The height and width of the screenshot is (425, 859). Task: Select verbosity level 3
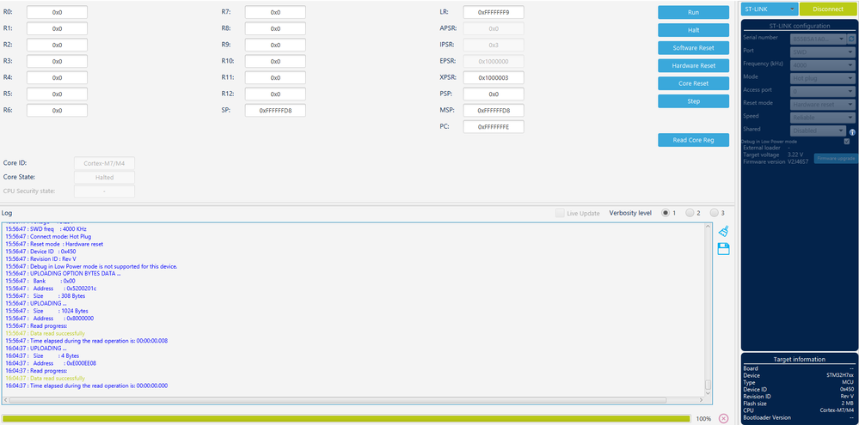(714, 213)
